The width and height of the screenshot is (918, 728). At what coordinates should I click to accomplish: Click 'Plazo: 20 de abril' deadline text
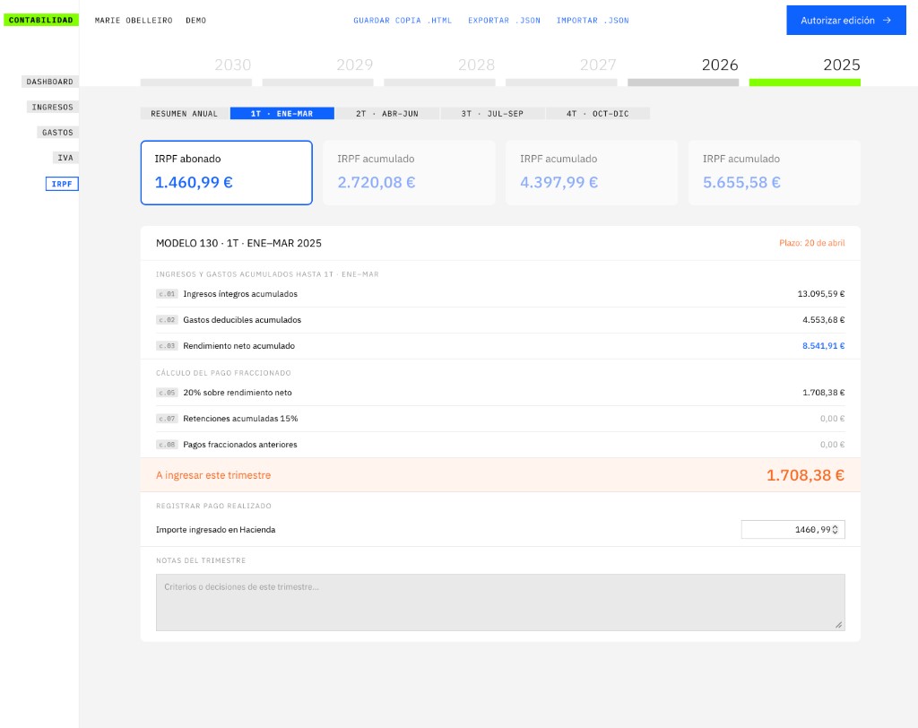click(x=811, y=243)
